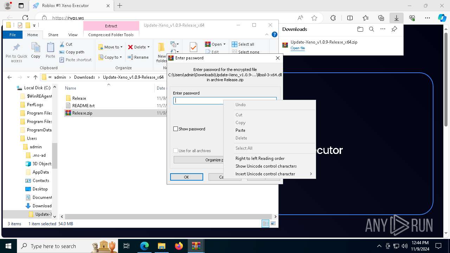450x253 pixels.
Task: Toggle the Show password checkbox
Action: tap(176, 129)
